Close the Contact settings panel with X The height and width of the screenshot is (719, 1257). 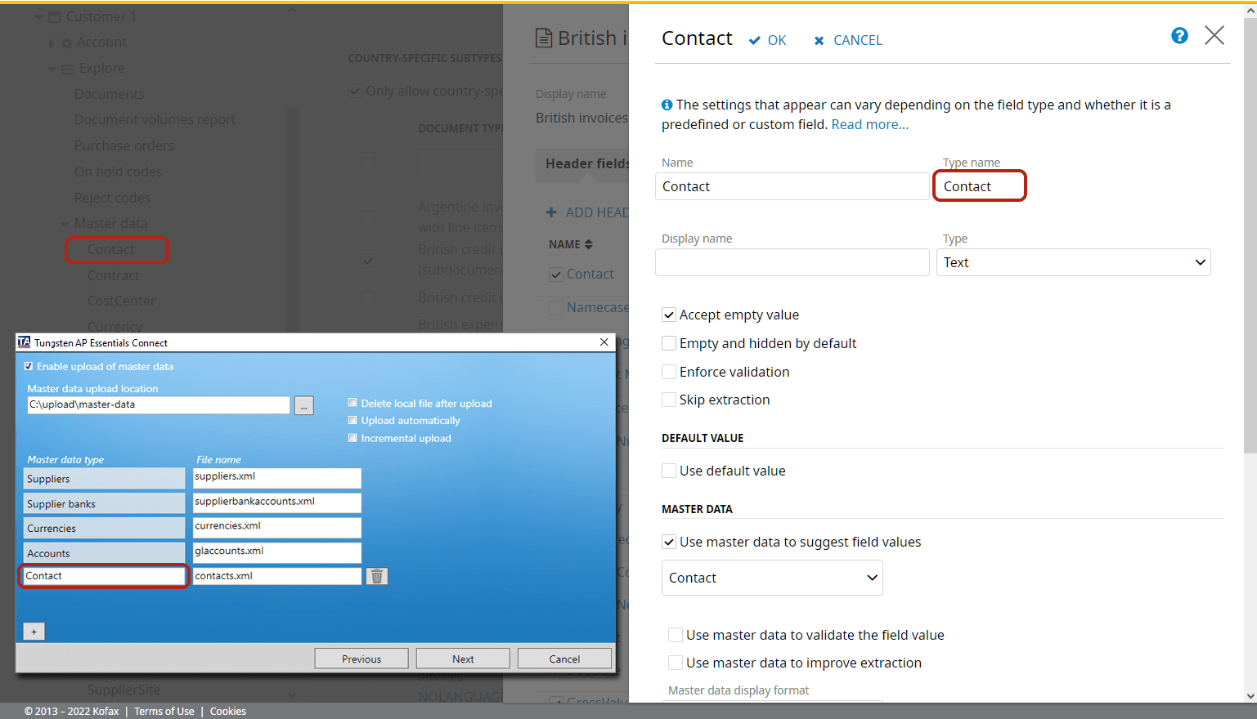click(1214, 35)
